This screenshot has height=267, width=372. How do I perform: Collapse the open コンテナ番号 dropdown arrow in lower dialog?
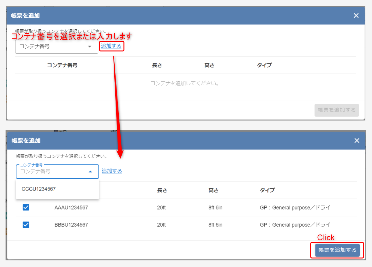[90, 172]
